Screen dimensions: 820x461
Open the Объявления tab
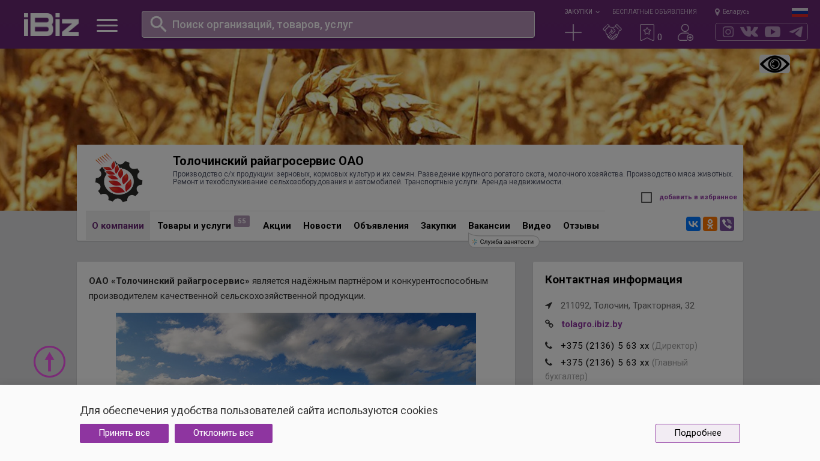pos(381,226)
